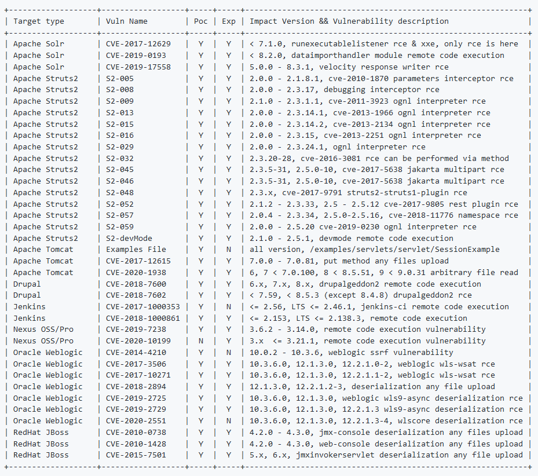
Task: Select the S2-045 entry
Action: pos(120,170)
